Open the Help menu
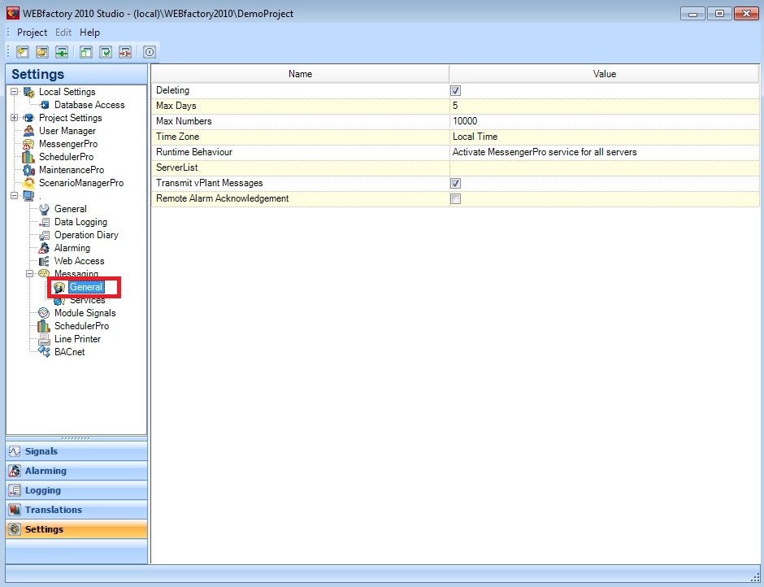This screenshot has width=764, height=587. pos(89,33)
